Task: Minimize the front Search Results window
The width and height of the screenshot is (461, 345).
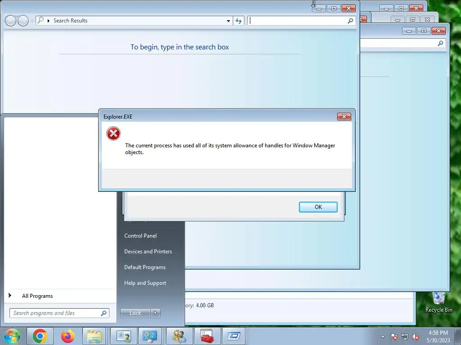Action: 319,9
